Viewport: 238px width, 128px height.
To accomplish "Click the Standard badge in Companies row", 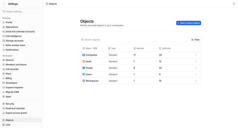I will (113, 55).
